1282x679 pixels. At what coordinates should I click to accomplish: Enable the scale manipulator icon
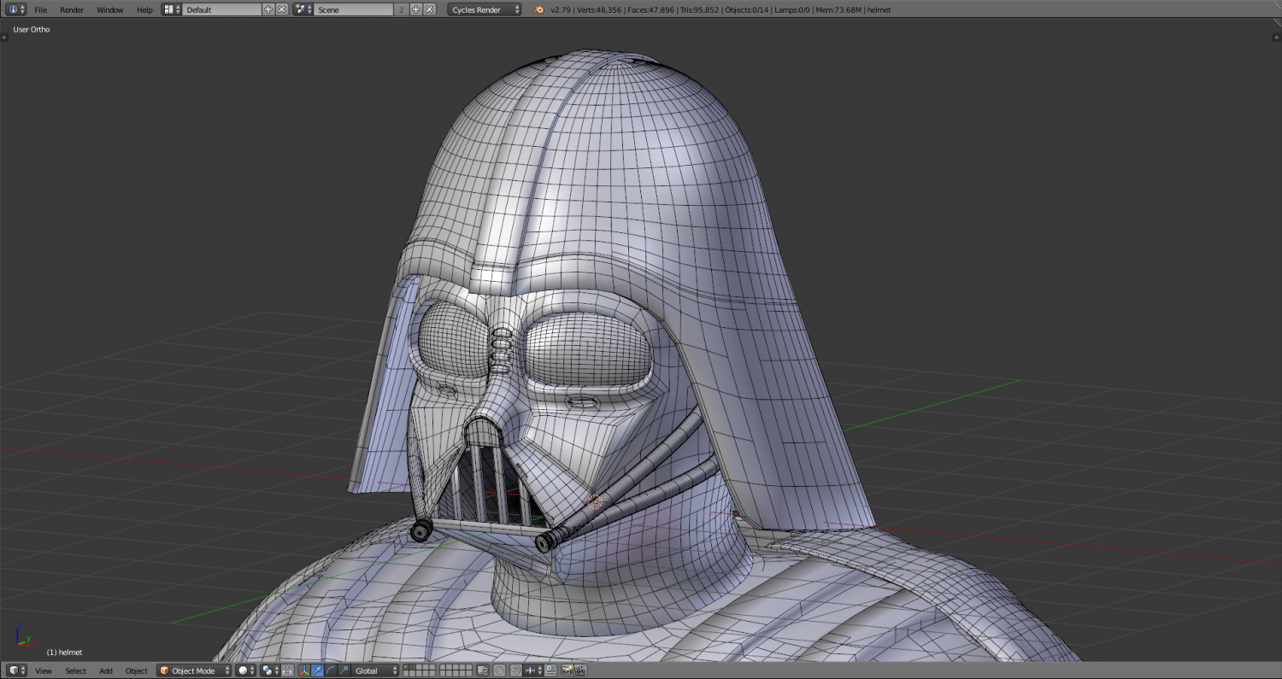(344, 670)
